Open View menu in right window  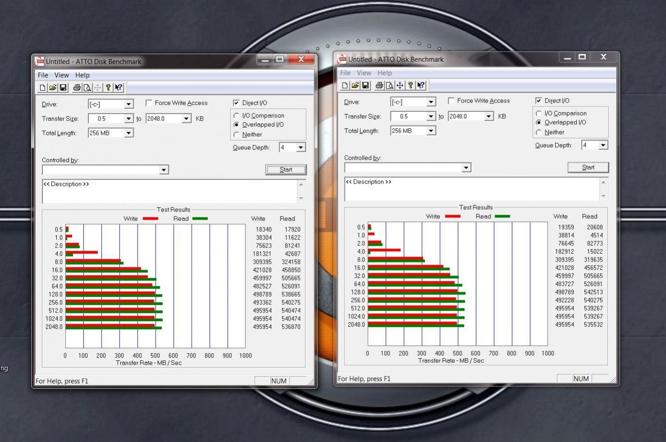(364, 73)
